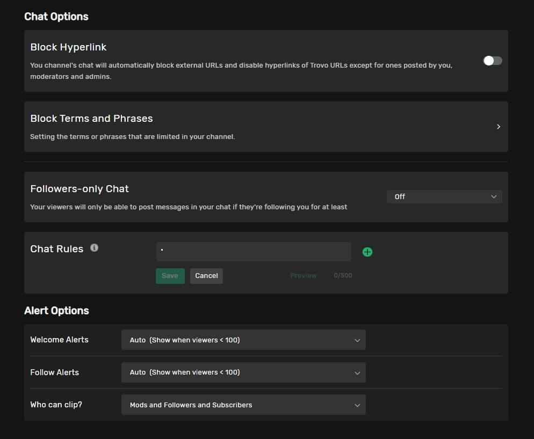Click the green plus icon to add a rule
The image size is (534, 439).
pyautogui.click(x=367, y=252)
